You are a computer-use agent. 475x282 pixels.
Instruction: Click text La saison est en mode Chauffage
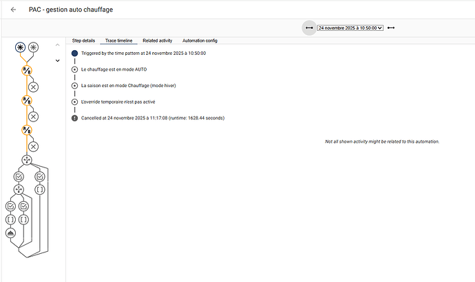[129, 86]
